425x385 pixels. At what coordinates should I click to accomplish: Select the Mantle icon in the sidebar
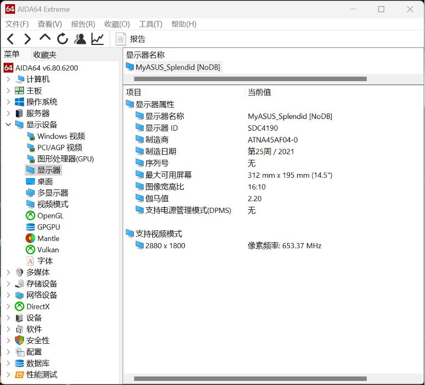[x=30, y=238]
